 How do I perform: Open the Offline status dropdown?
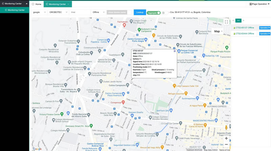99,12
